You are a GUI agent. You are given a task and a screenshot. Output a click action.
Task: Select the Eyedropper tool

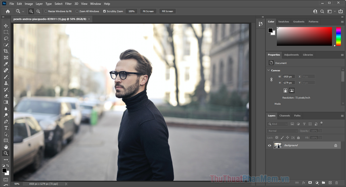coord(6,64)
